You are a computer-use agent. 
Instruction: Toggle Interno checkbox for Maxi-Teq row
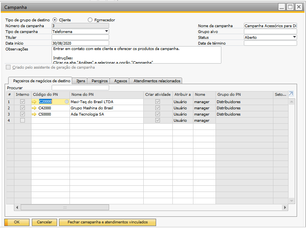point(23,102)
